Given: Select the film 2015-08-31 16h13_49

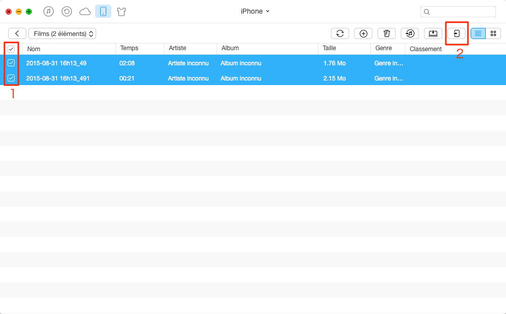Looking at the screenshot, I should click(56, 63).
